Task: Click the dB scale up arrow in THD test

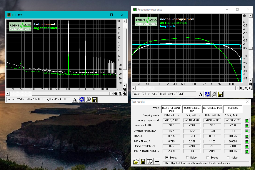Action: tap(125, 21)
